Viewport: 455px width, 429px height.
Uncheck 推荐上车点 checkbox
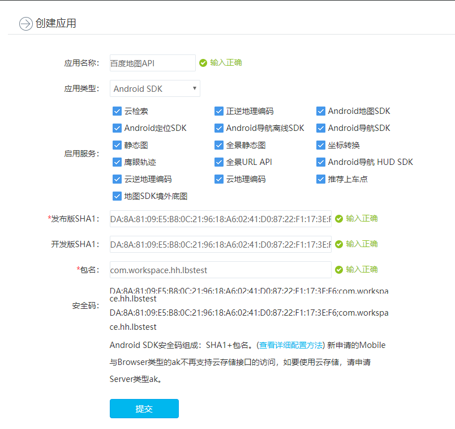click(321, 179)
